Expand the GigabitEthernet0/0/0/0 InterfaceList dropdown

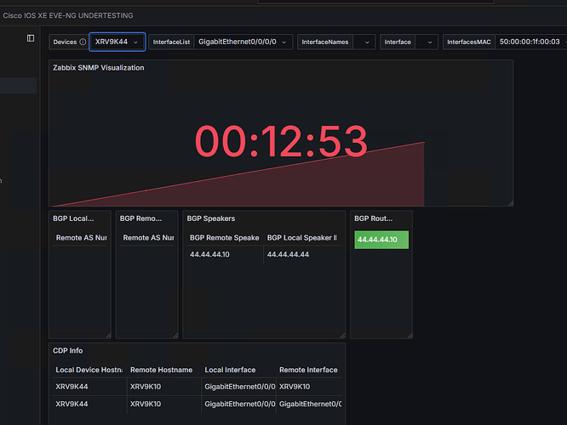tap(243, 42)
